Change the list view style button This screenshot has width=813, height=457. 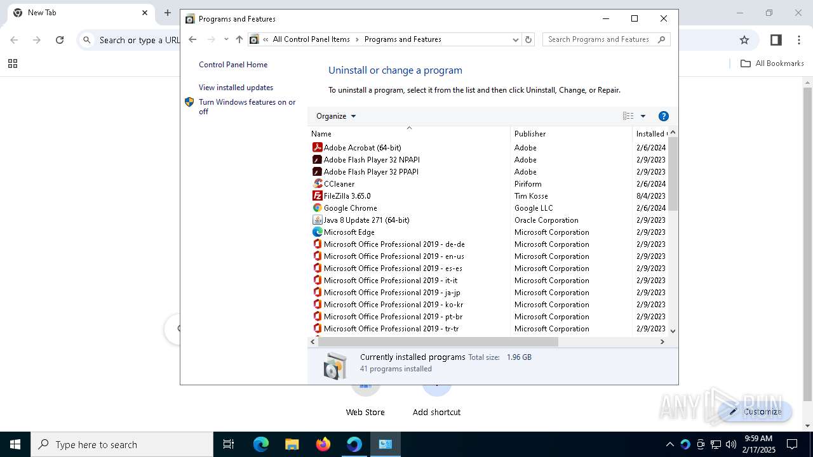click(x=628, y=116)
